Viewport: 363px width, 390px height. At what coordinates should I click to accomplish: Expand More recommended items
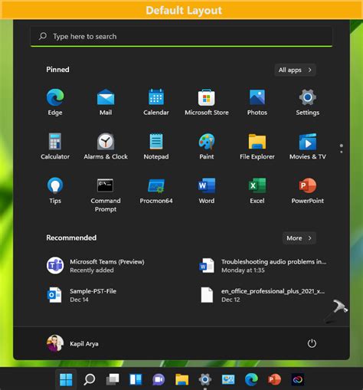point(299,238)
